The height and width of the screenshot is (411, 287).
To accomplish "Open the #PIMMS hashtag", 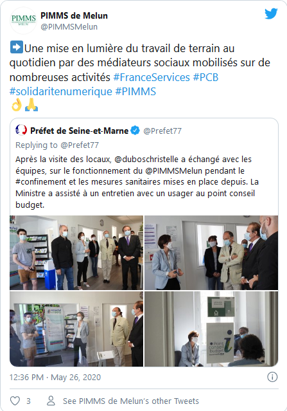I will (135, 92).
